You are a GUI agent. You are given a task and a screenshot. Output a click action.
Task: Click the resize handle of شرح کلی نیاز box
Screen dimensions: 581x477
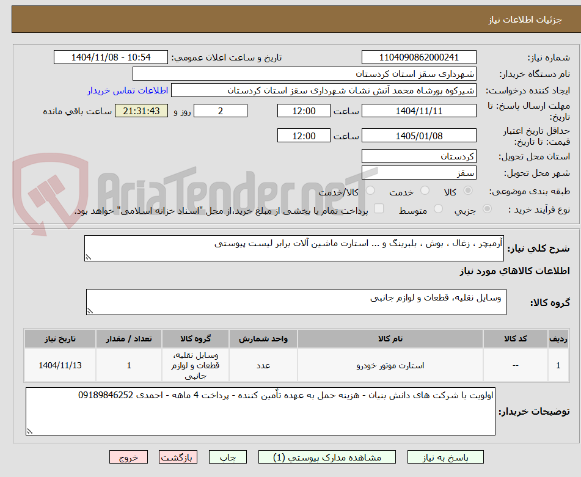tap(88, 257)
